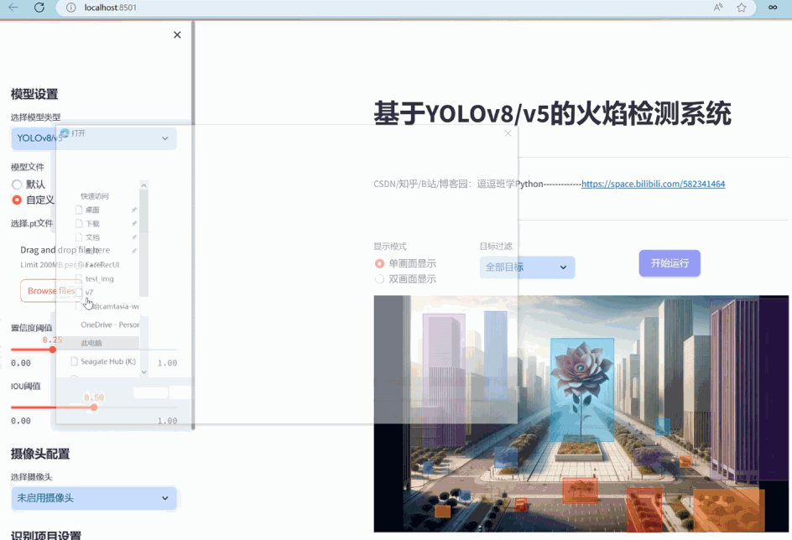The height and width of the screenshot is (540, 792).
Task: Close the sidebar with X icon
Action: (x=177, y=35)
